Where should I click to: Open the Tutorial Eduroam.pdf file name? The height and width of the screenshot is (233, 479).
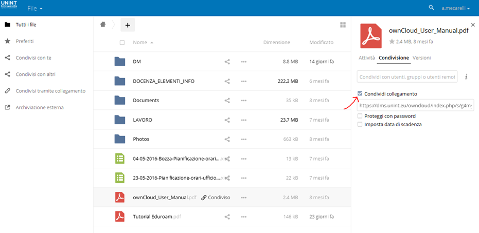click(157, 217)
